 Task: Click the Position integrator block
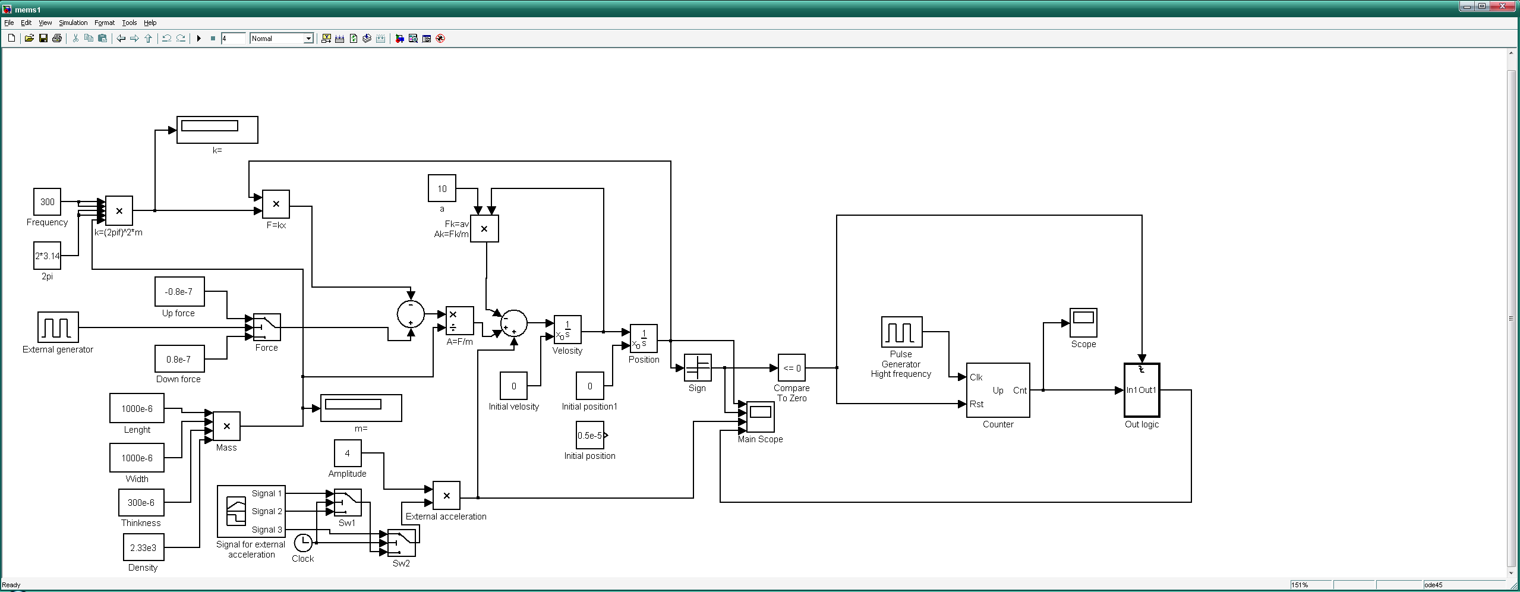[x=644, y=338]
